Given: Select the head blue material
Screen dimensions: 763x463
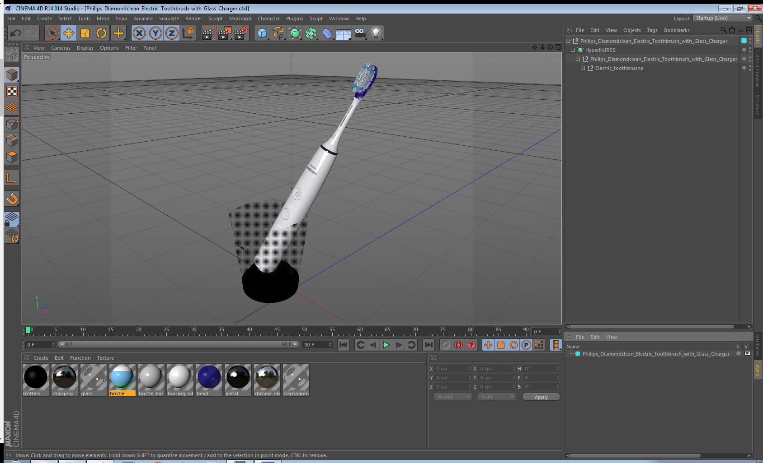Looking at the screenshot, I should (209, 380).
